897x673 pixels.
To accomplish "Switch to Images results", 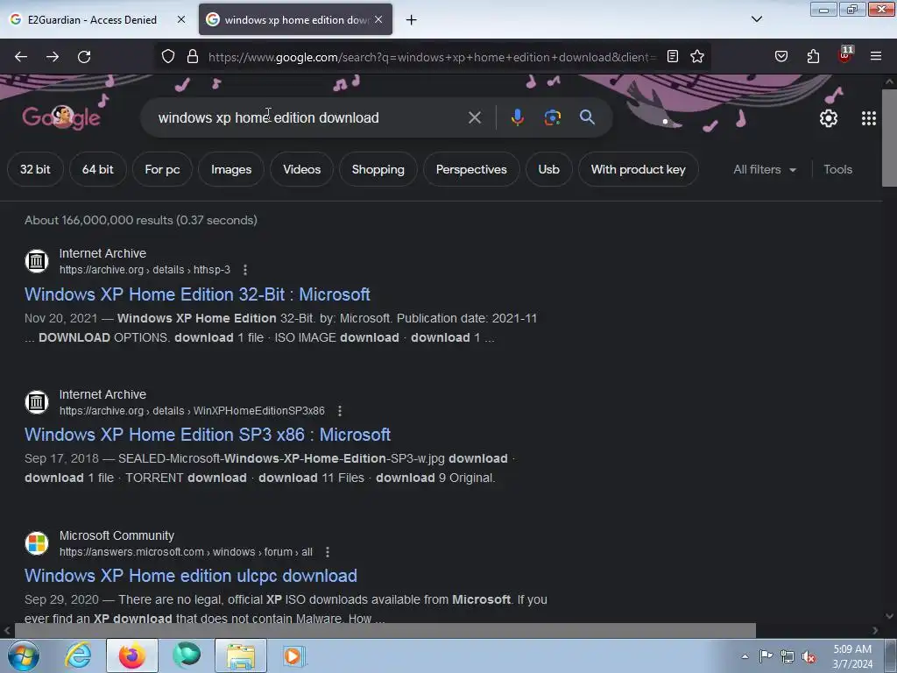I will point(231,169).
